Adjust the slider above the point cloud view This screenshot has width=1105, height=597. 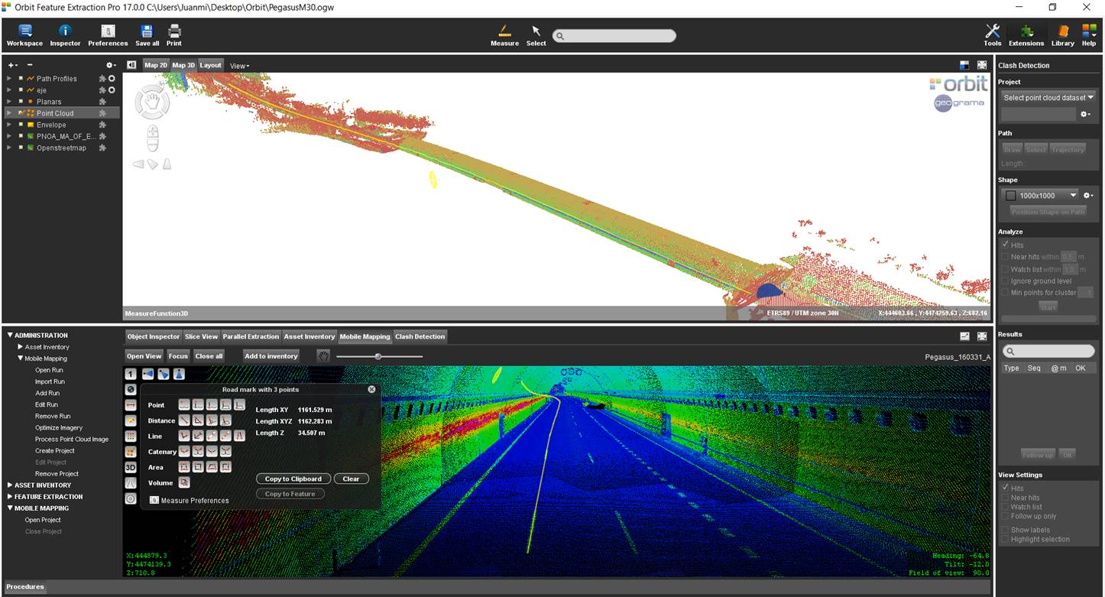[378, 356]
